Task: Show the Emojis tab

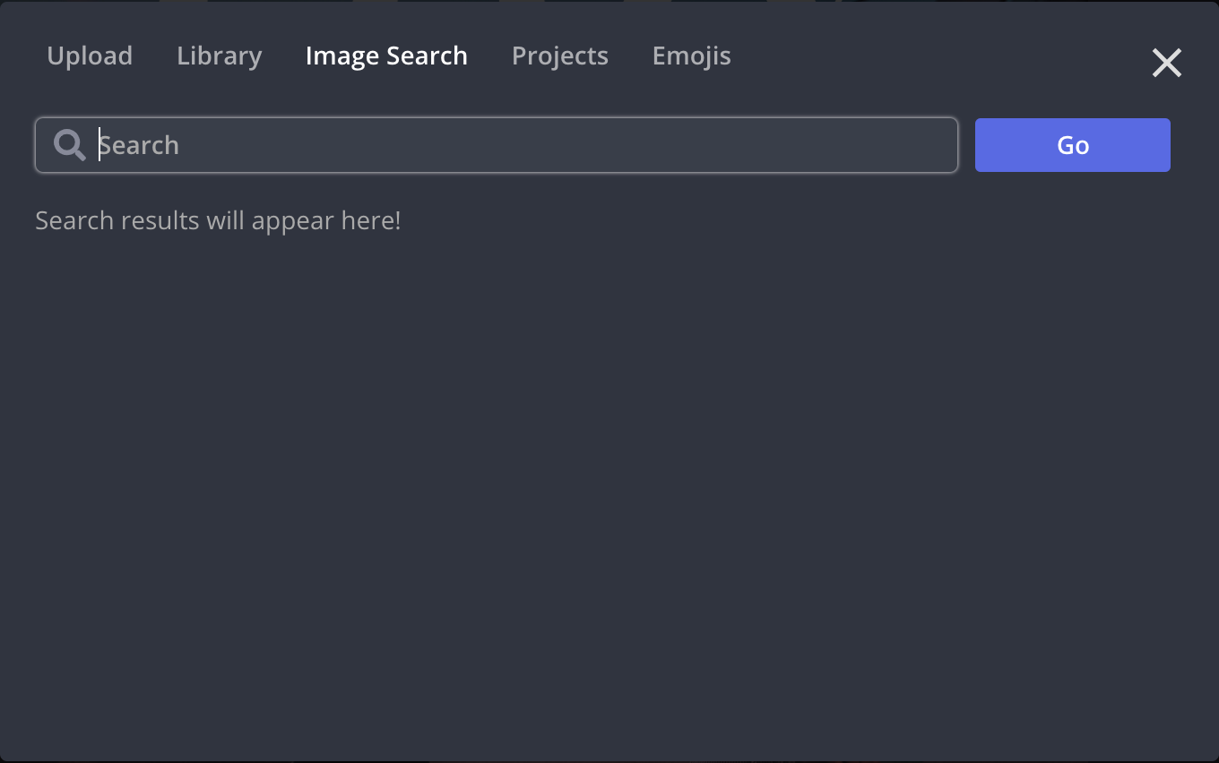Action: 691,56
